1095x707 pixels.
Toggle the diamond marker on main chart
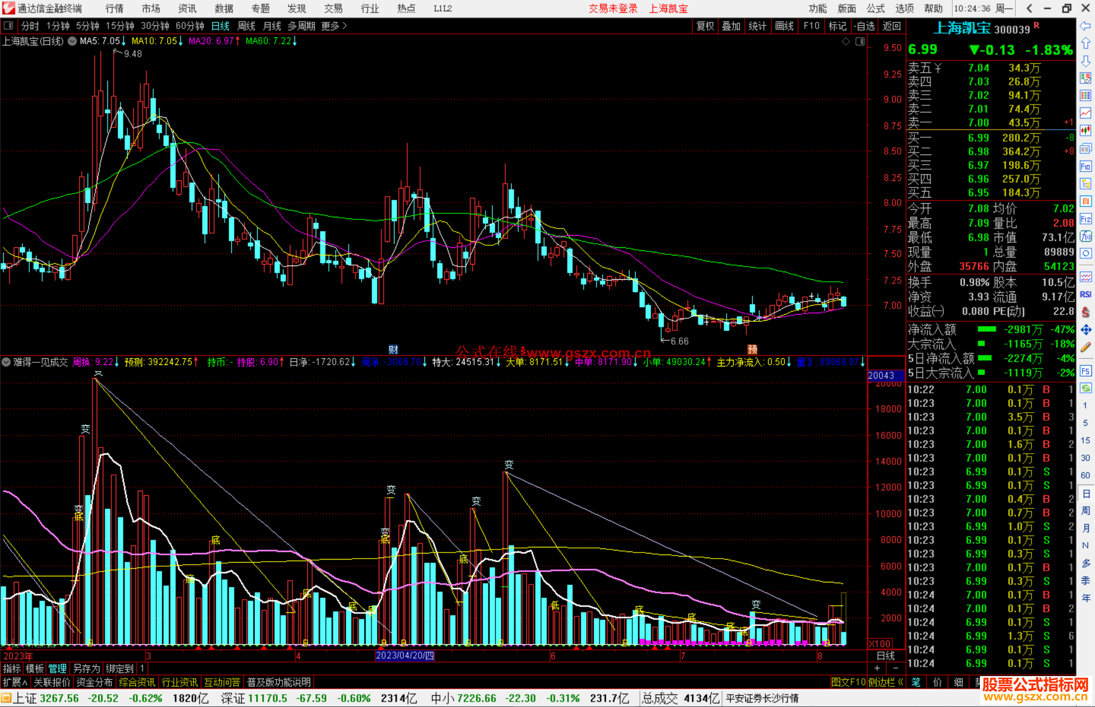846,42
